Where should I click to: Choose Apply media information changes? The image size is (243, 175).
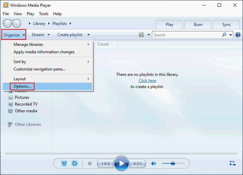pyautogui.click(x=47, y=52)
